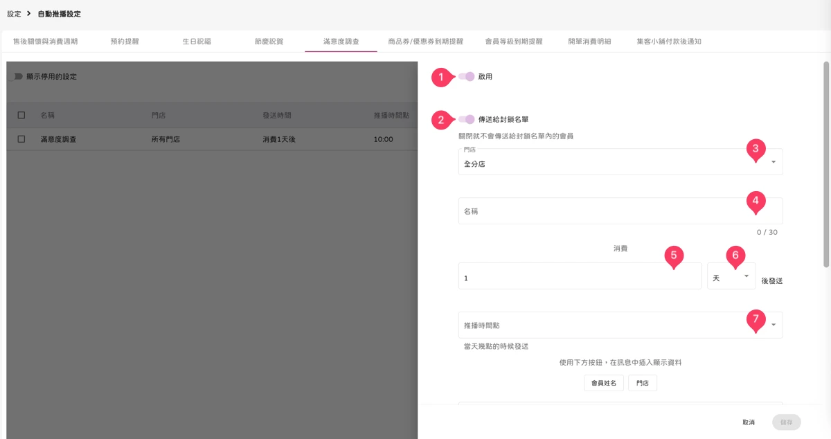
Task: Focus the 名稱 input field
Action: (620, 210)
